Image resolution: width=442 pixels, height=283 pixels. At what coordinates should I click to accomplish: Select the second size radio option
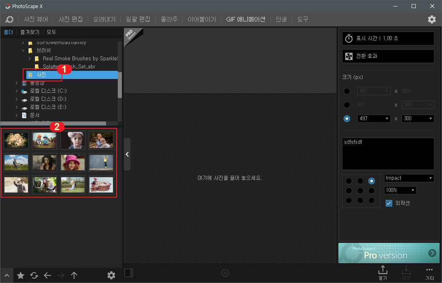[347, 105]
